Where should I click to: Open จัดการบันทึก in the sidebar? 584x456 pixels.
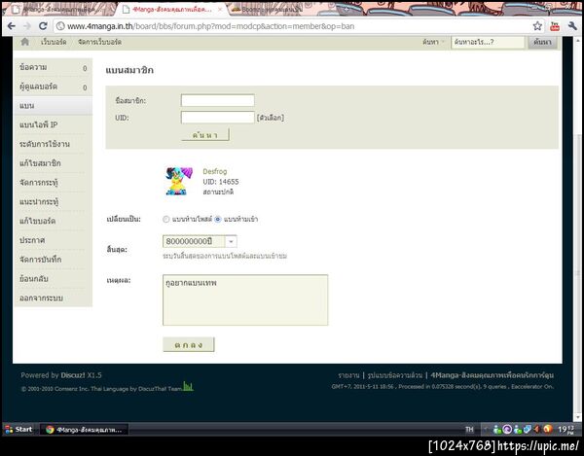(x=53, y=260)
